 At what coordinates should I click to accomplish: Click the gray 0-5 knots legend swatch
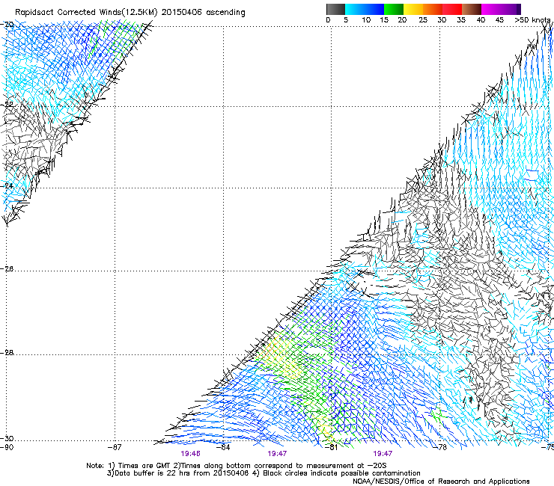tap(335, 9)
